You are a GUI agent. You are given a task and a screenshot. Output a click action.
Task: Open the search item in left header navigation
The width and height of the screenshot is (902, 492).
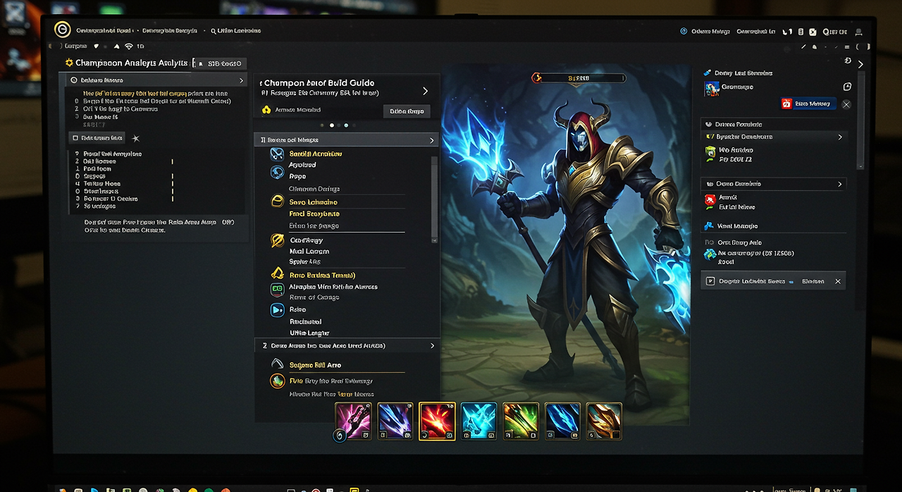coord(235,31)
